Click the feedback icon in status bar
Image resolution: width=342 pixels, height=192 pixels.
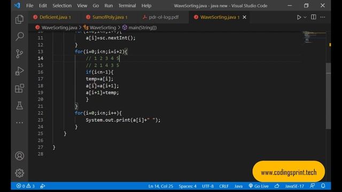pos(312,186)
